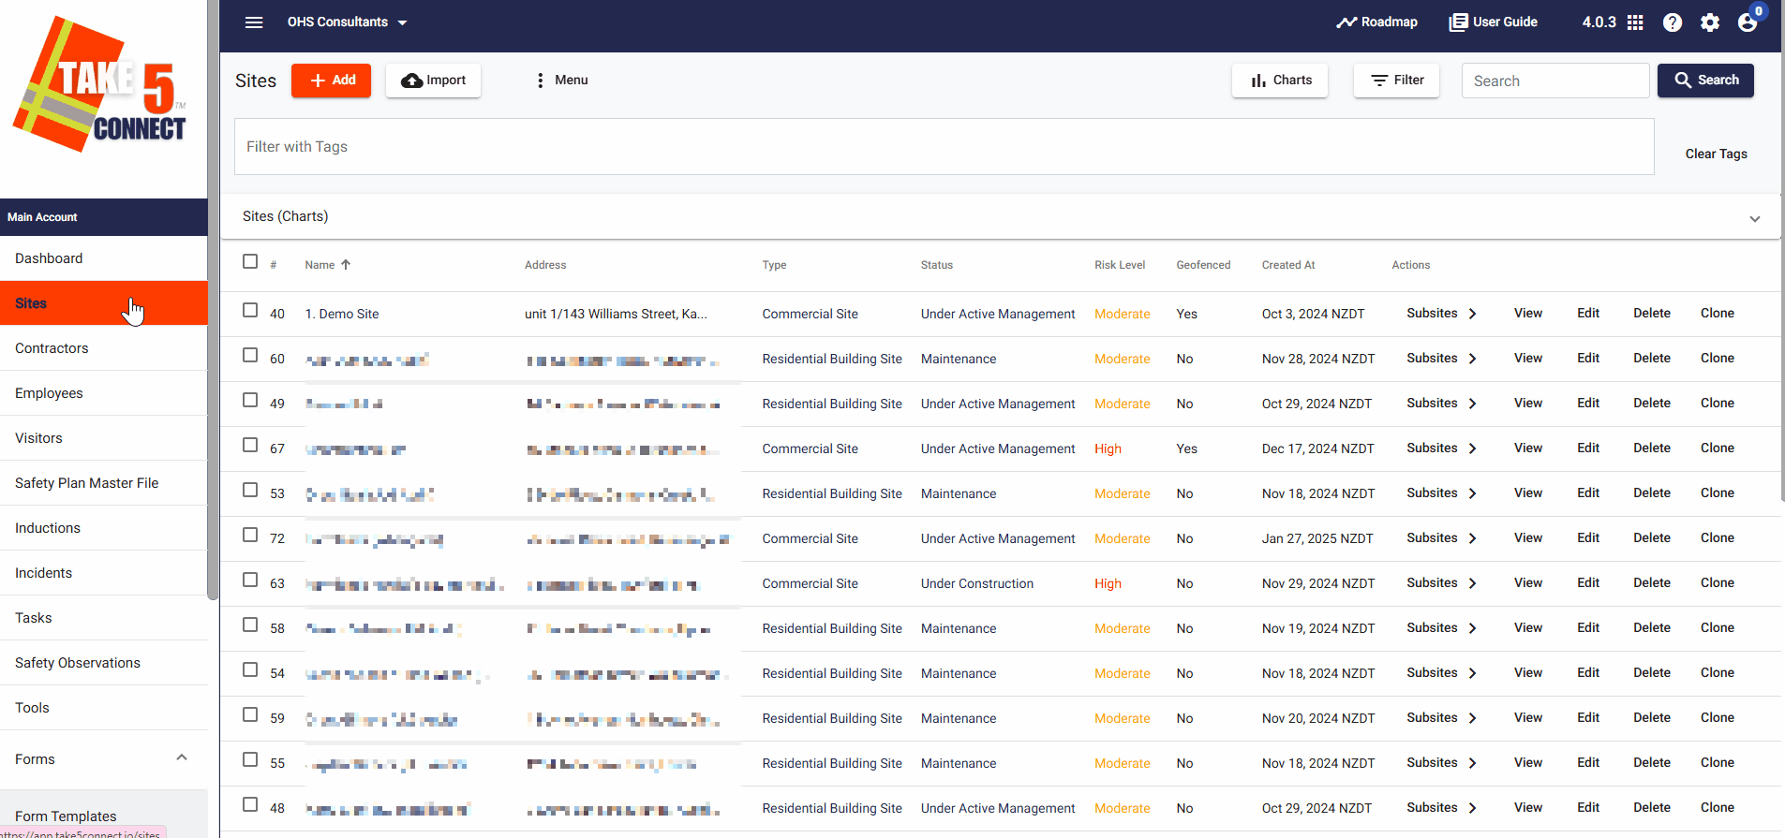Open Form Templates in sidebar
1785x838 pixels.
pos(66,816)
